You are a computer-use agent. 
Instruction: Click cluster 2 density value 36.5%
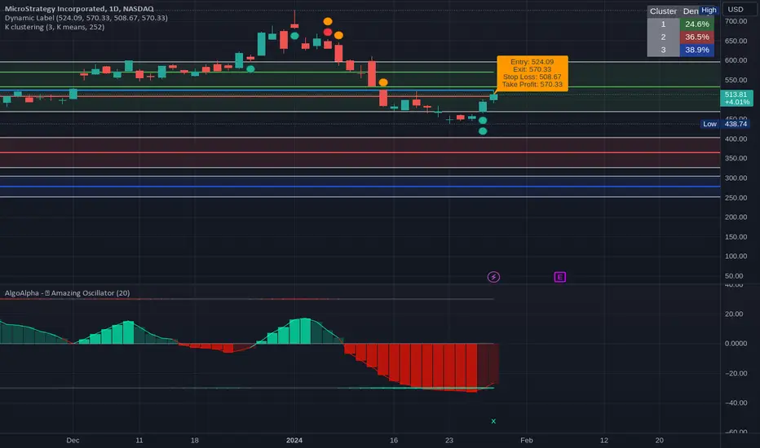point(697,37)
